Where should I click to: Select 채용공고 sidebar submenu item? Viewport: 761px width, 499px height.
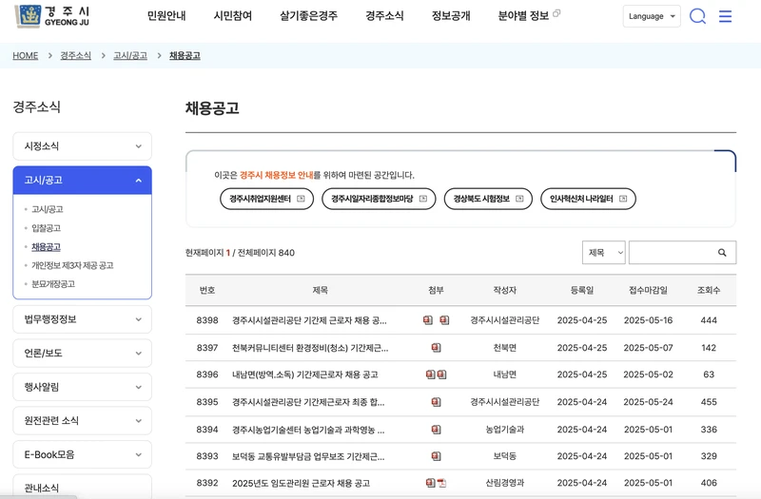click(x=46, y=247)
